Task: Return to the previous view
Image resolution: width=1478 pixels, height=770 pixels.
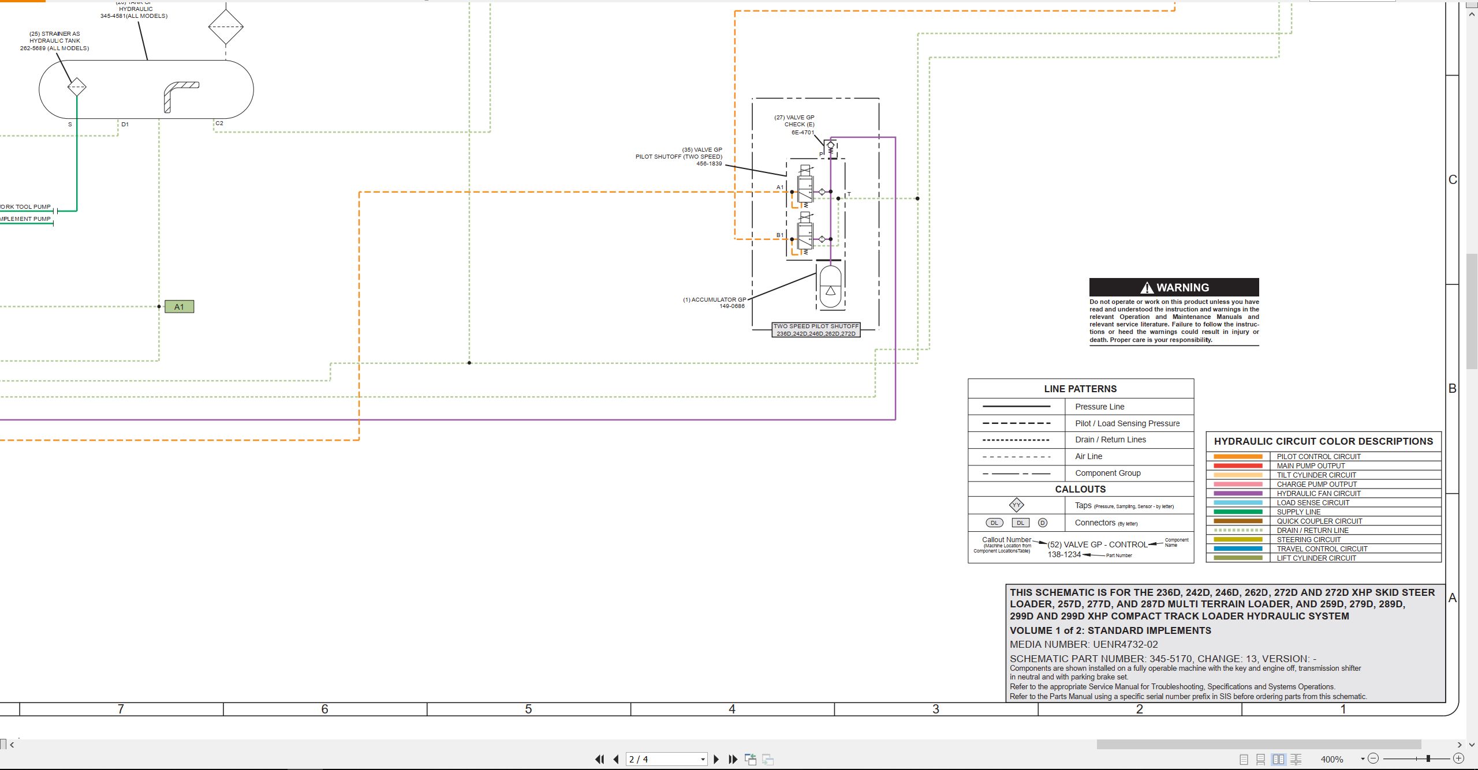Action: (x=751, y=760)
